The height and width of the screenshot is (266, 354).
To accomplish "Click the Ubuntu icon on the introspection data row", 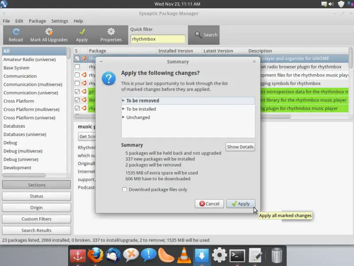I will (x=84, y=91).
